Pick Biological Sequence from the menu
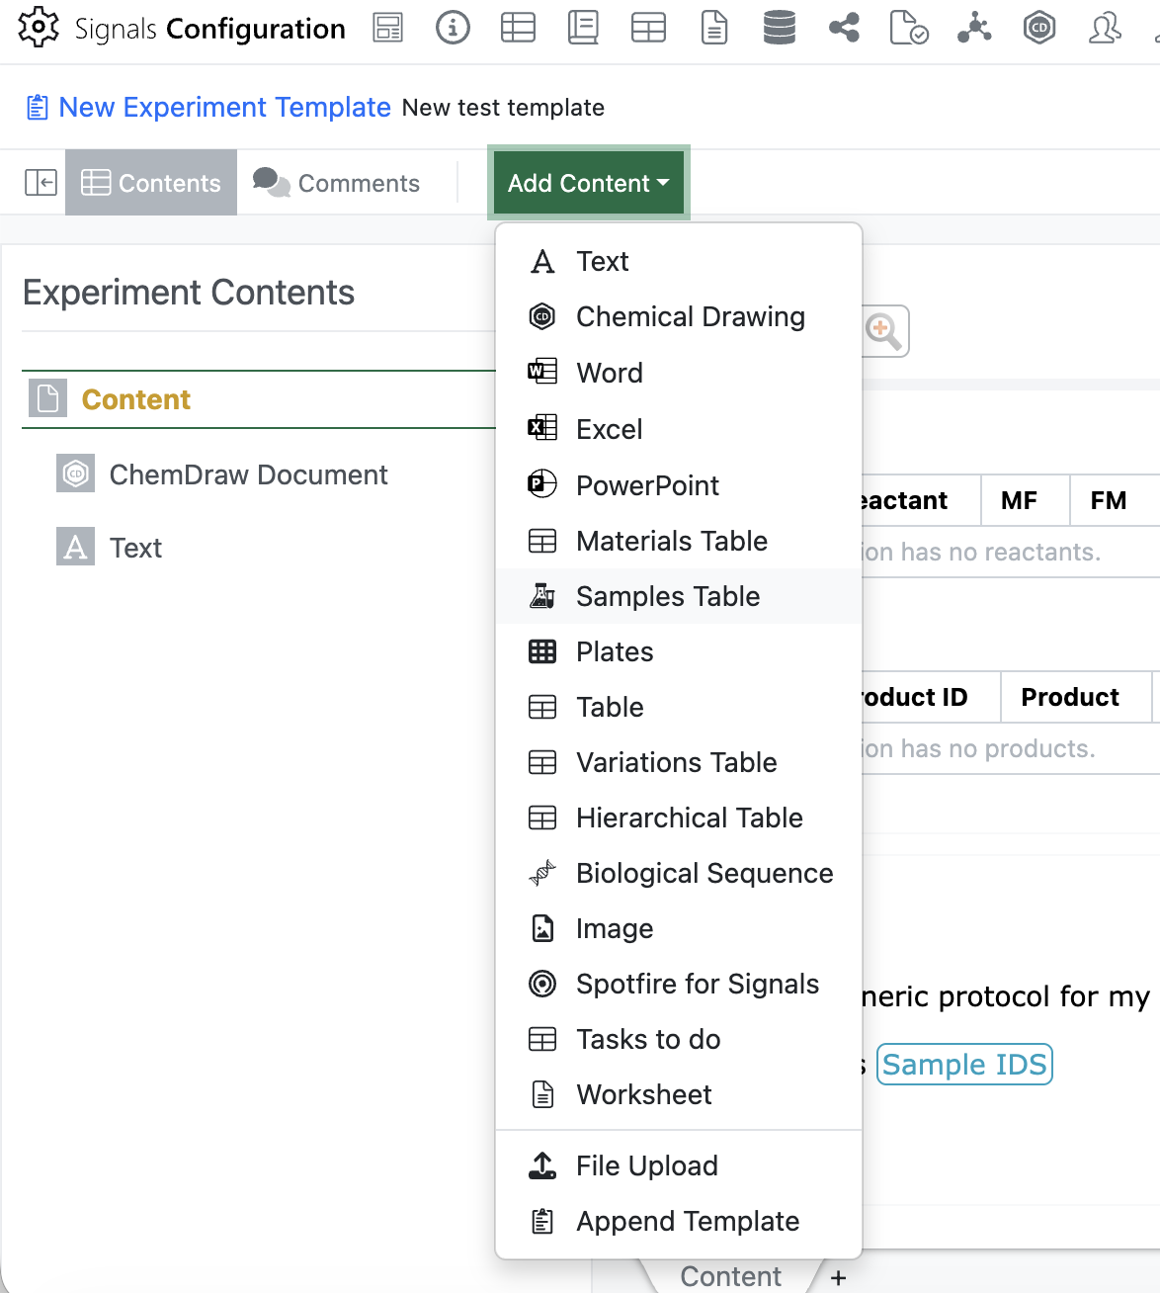Image resolution: width=1160 pixels, height=1293 pixels. [x=704, y=873]
